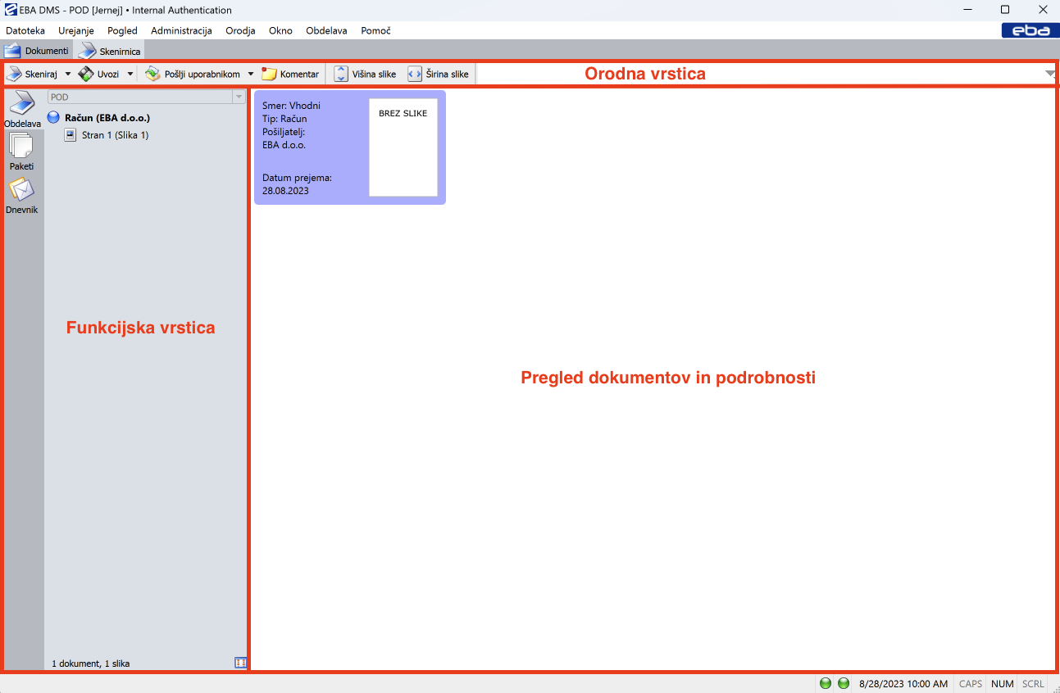Fit image to height with Višina slike
This screenshot has height=693, width=1060.
[365, 74]
